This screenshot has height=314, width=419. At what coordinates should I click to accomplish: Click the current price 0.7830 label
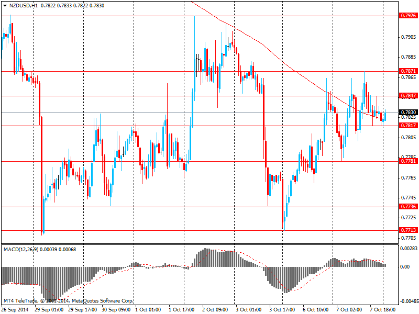point(408,113)
